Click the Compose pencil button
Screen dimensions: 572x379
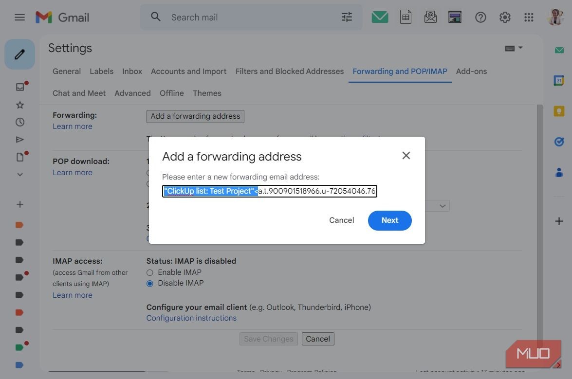click(19, 54)
